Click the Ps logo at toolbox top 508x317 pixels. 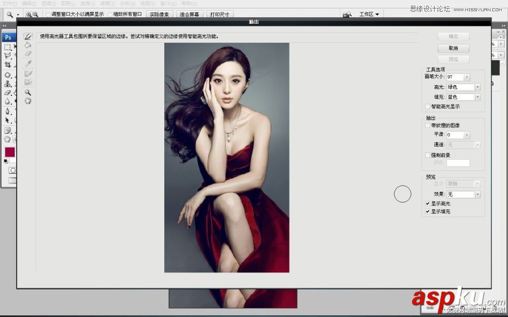tap(8, 37)
